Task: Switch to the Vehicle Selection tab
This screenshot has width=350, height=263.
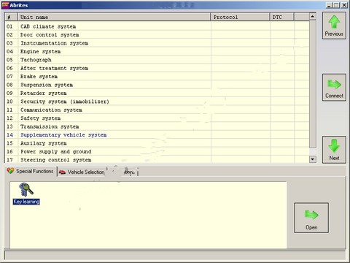Action: coord(82,172)
